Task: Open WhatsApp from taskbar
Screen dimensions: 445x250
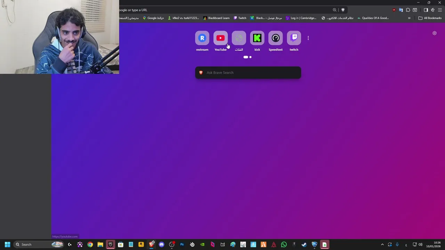Action: pyautogui.click(x=284, y=244)
